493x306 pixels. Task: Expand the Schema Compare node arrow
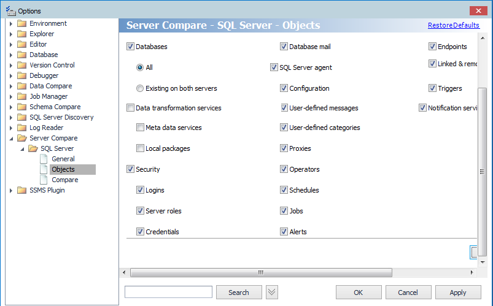[11, 107]
